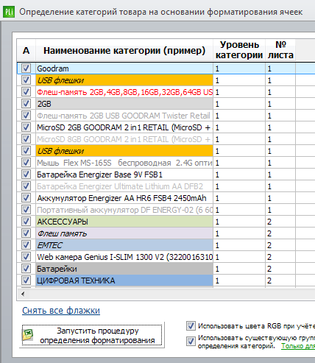Select the gray 2GB category row
Image resolution: width=315 pixels, height=363 pixels.
click(x=124, y=104)
